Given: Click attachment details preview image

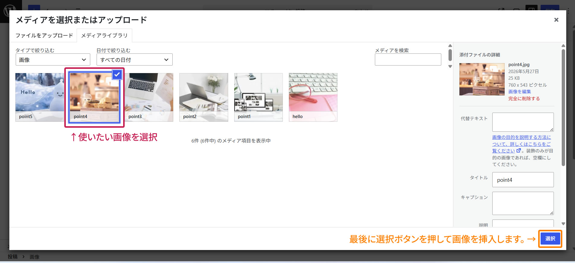Looking at the screenshot, I should click(482, 79).
